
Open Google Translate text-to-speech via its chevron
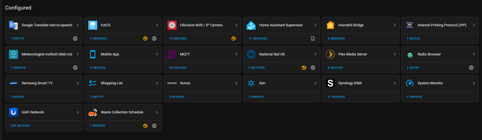(x=78, y=25)
